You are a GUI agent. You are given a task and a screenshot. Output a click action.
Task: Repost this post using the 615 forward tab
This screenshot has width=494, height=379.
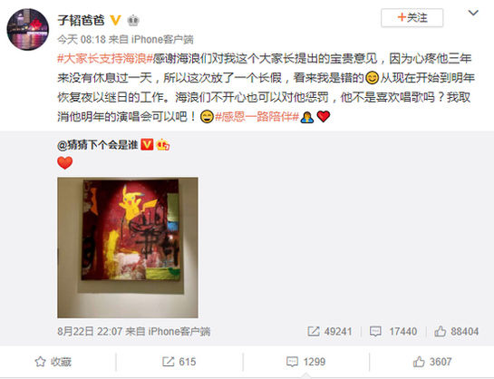[179, 362]
